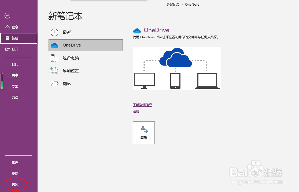
Task: Select the OneDrive location row
Action: (86, 45)
